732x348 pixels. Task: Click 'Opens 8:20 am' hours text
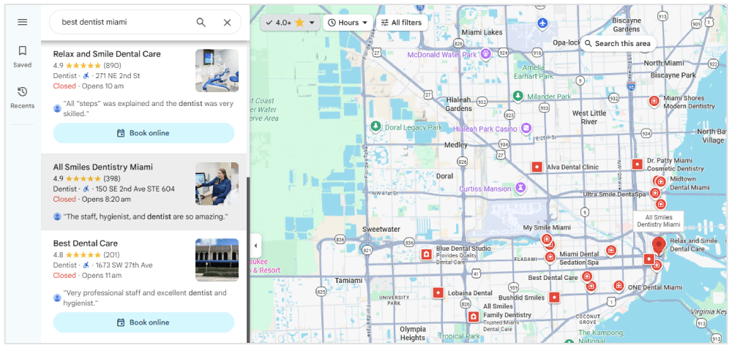pyautogui.click(x=106, y=199)
